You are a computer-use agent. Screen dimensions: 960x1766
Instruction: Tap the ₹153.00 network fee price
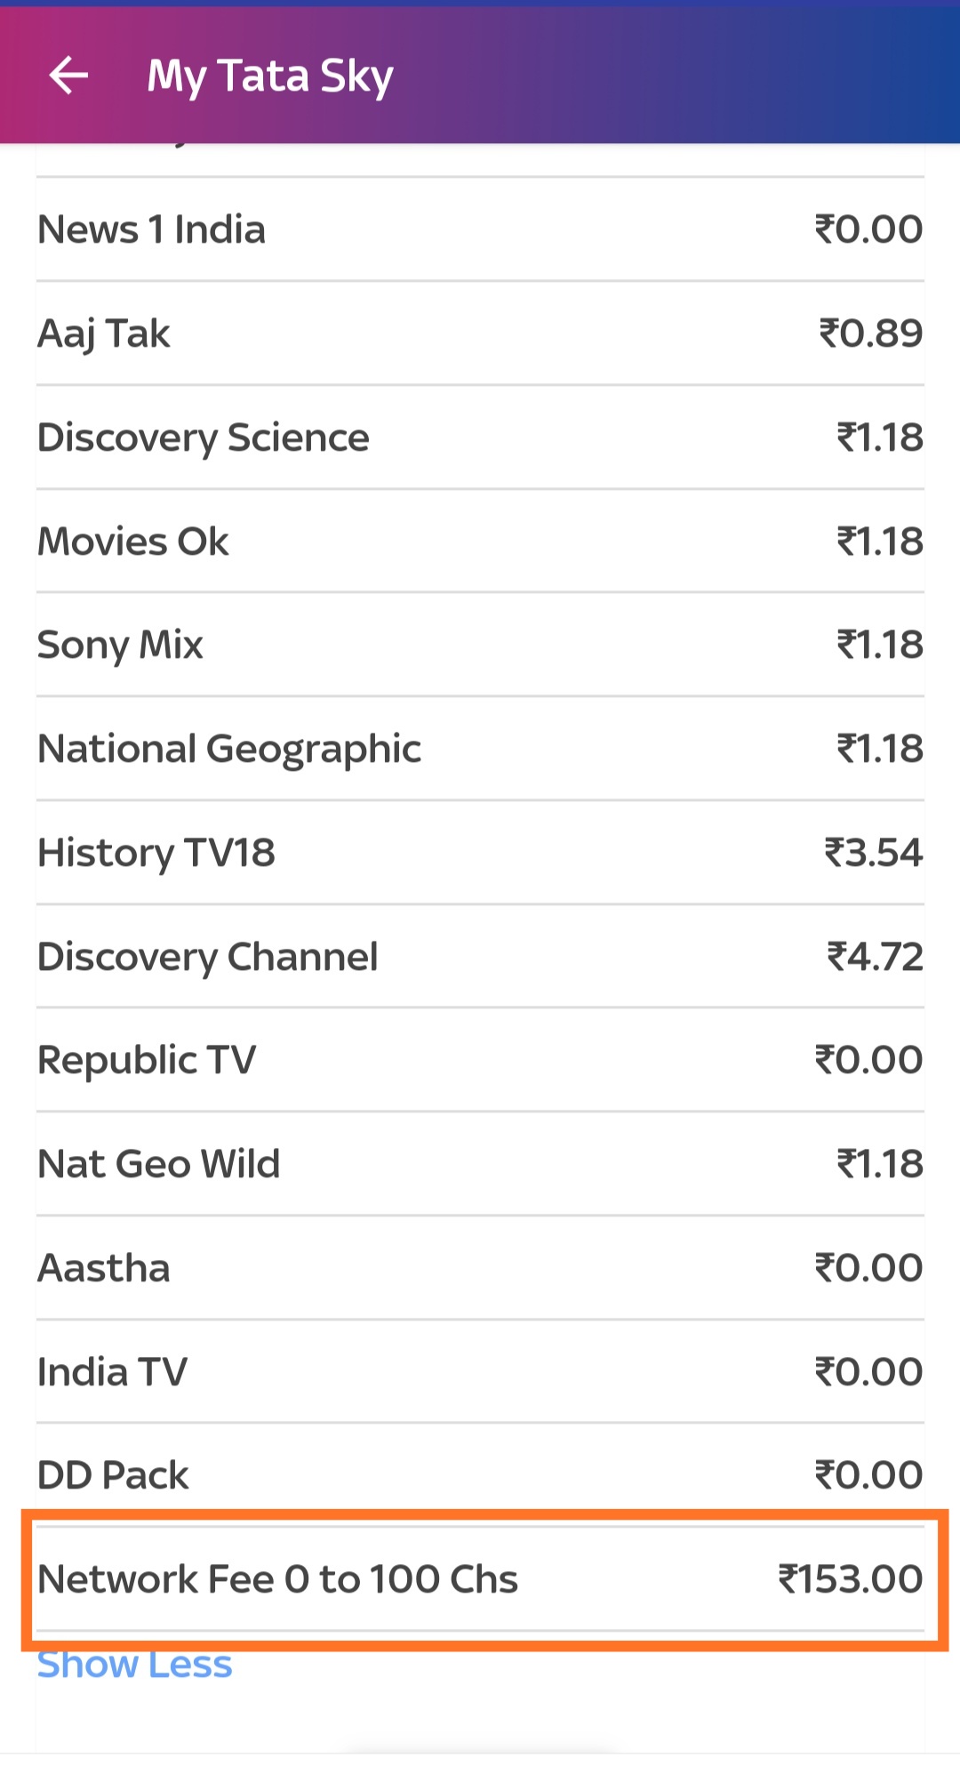tap(851, 1579)
